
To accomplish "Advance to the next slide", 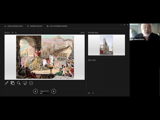I will click(54, 91).
